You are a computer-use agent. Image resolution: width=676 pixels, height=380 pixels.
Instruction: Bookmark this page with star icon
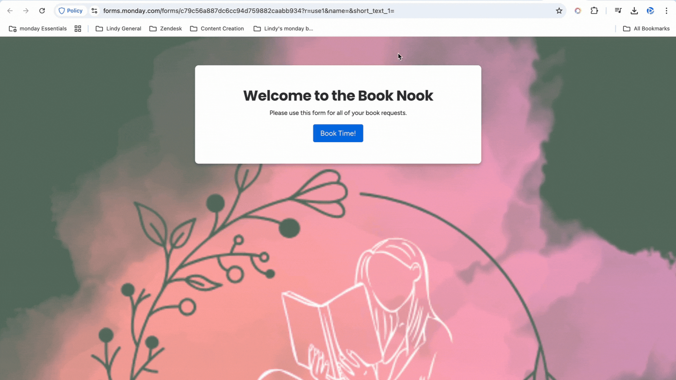(x=559, y=11)
